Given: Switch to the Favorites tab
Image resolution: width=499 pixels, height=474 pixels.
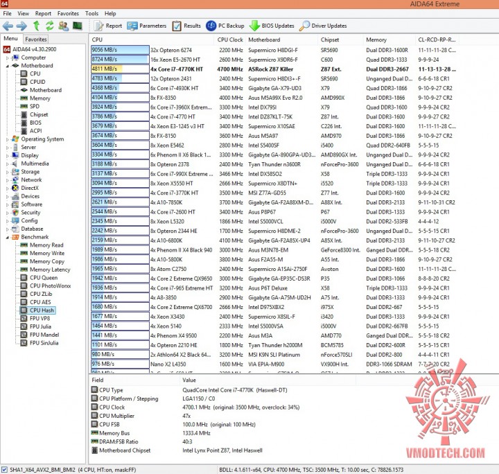Looking at the screenshot, I should [x=36, y=39].
